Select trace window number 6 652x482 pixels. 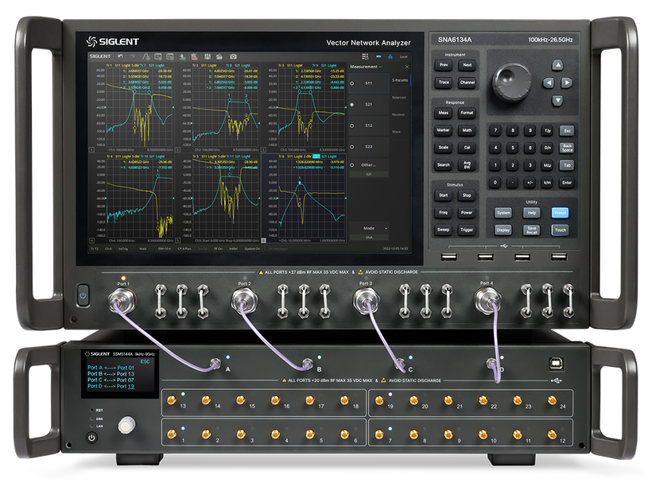click(x=264, y=241)
